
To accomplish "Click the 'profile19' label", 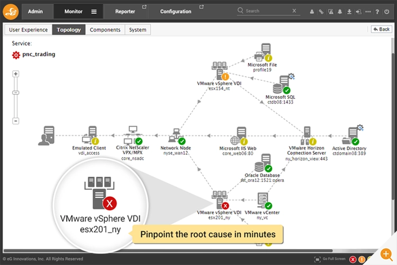I will tap(263, 70).
